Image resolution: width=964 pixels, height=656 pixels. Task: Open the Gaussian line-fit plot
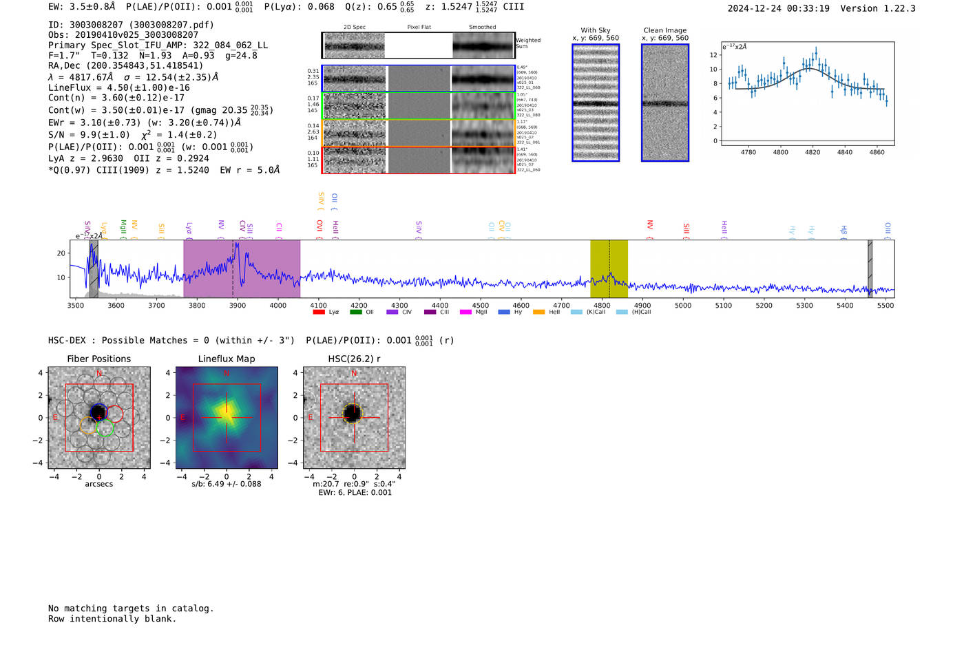(807, 94)
